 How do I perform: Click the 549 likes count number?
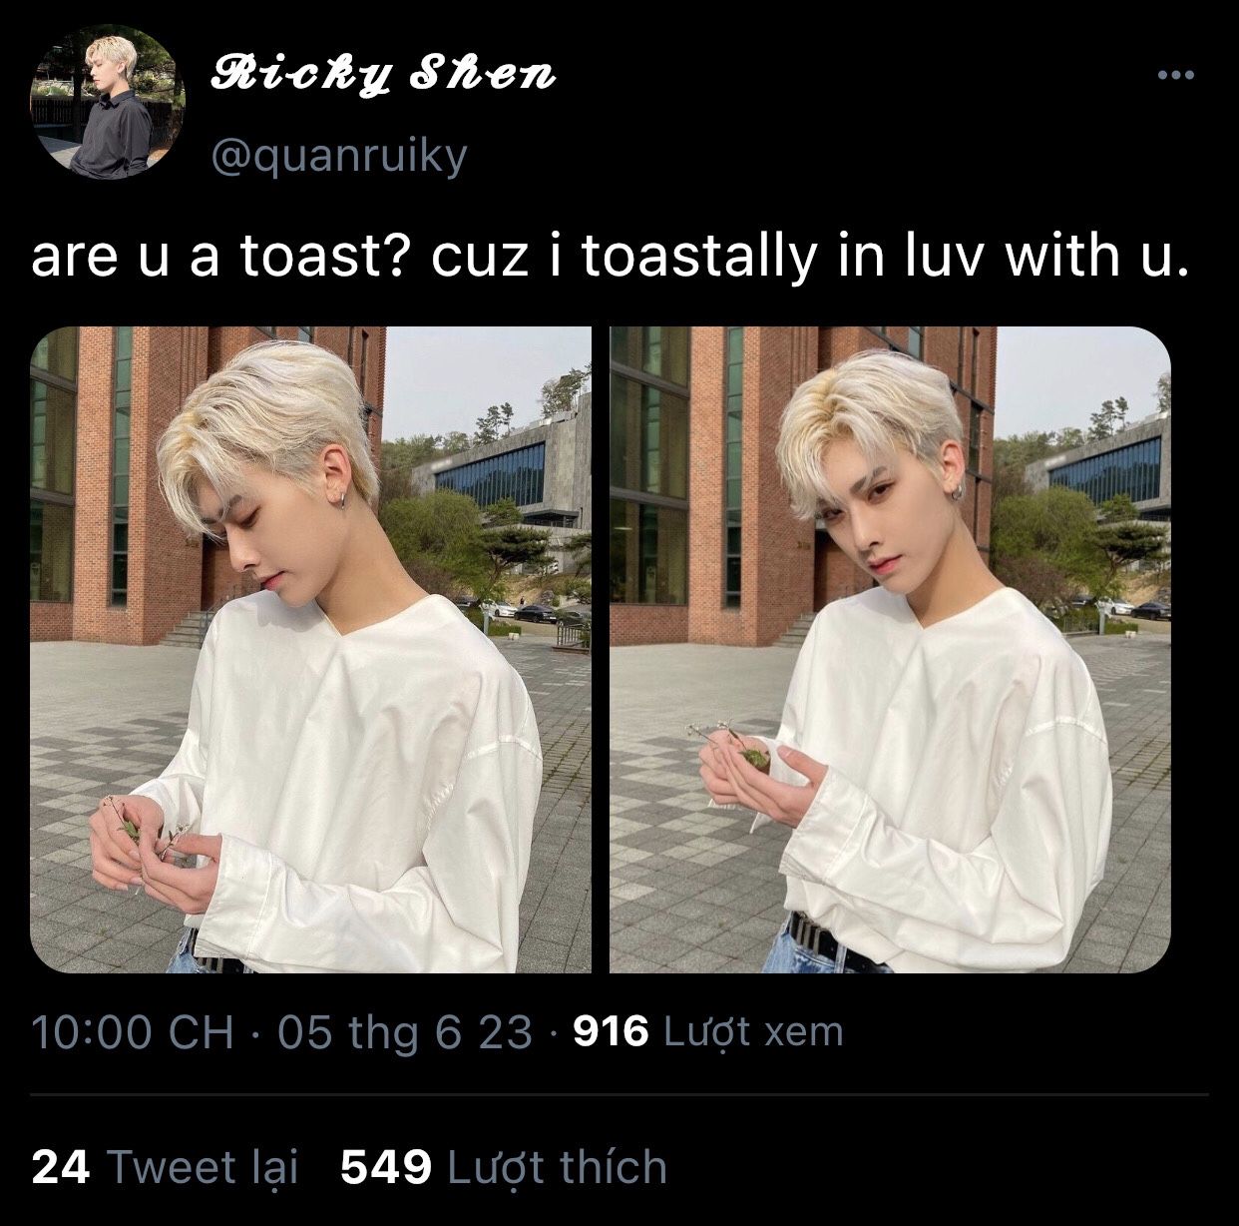[x=386, y=1166]
